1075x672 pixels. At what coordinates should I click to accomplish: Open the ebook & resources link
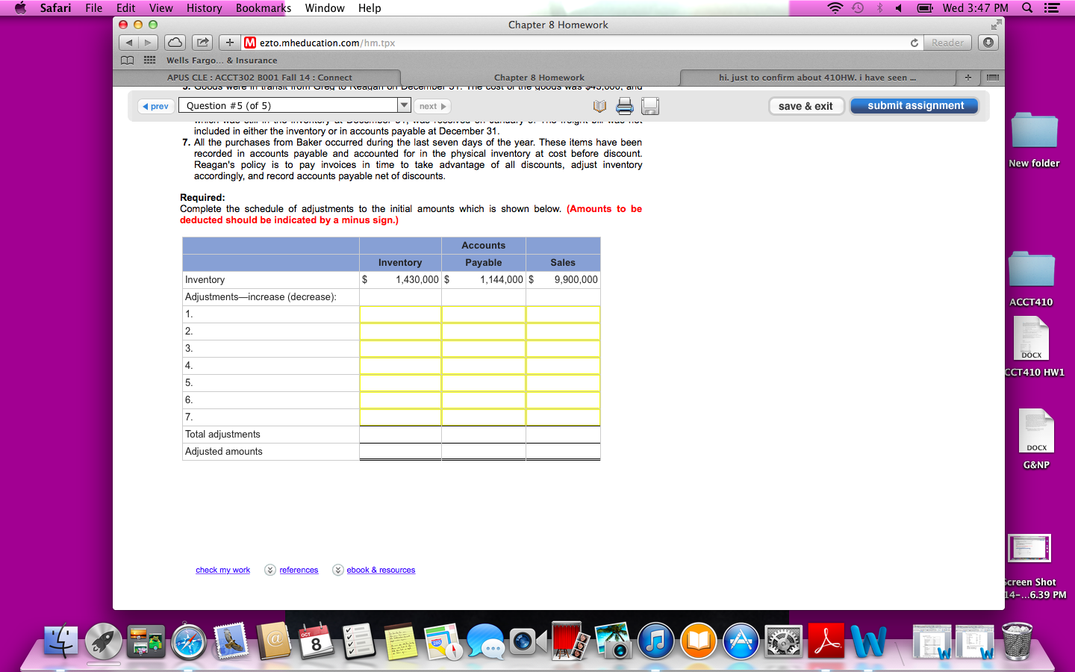click(381, 570)
